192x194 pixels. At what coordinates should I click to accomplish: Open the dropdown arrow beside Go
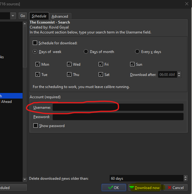tap(13, 16)
